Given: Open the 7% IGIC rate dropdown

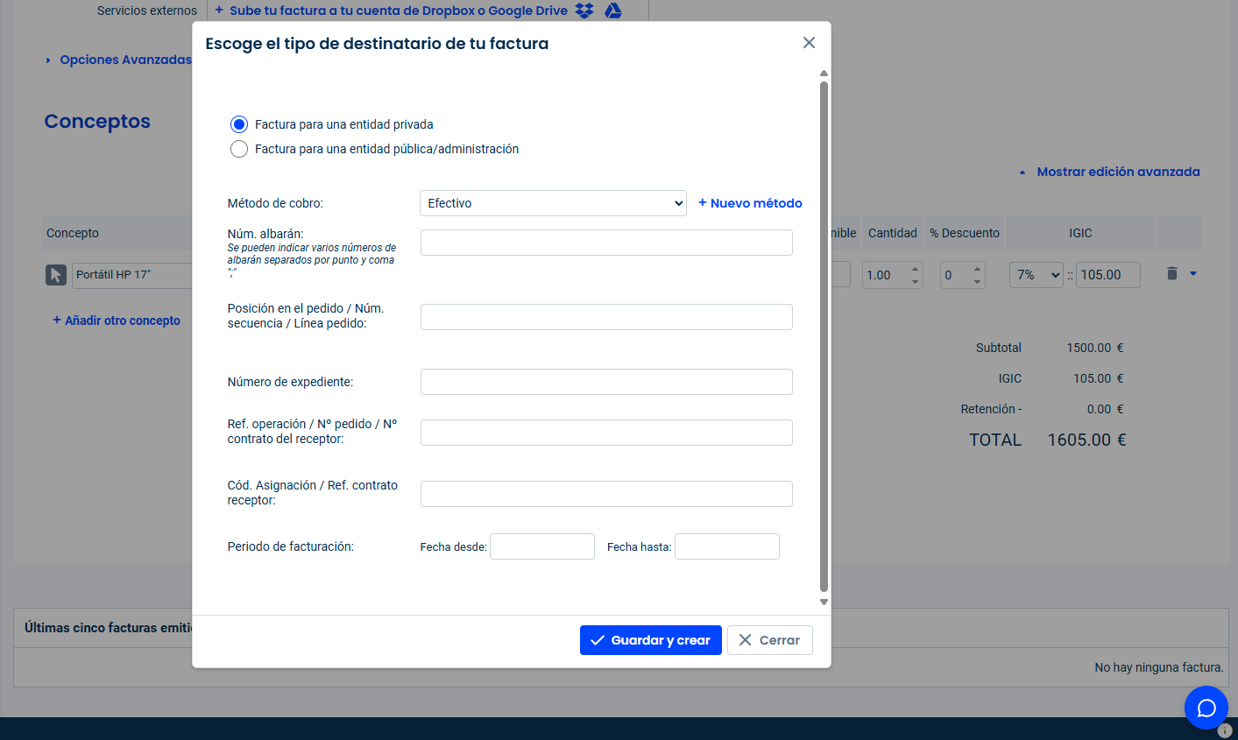Looking at the screenshot, I should (1036, 275).
